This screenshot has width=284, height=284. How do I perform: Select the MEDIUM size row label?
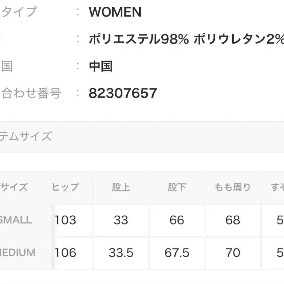(18, 252)
